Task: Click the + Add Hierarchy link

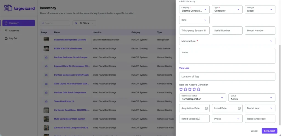Action: (x=187, y=1)
